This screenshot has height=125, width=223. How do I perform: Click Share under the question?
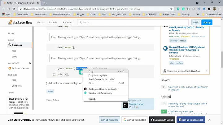point(49,100)
